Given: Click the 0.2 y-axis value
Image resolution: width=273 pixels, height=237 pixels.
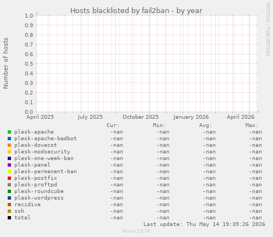Looking at the screenshot, I should point(29,92).
